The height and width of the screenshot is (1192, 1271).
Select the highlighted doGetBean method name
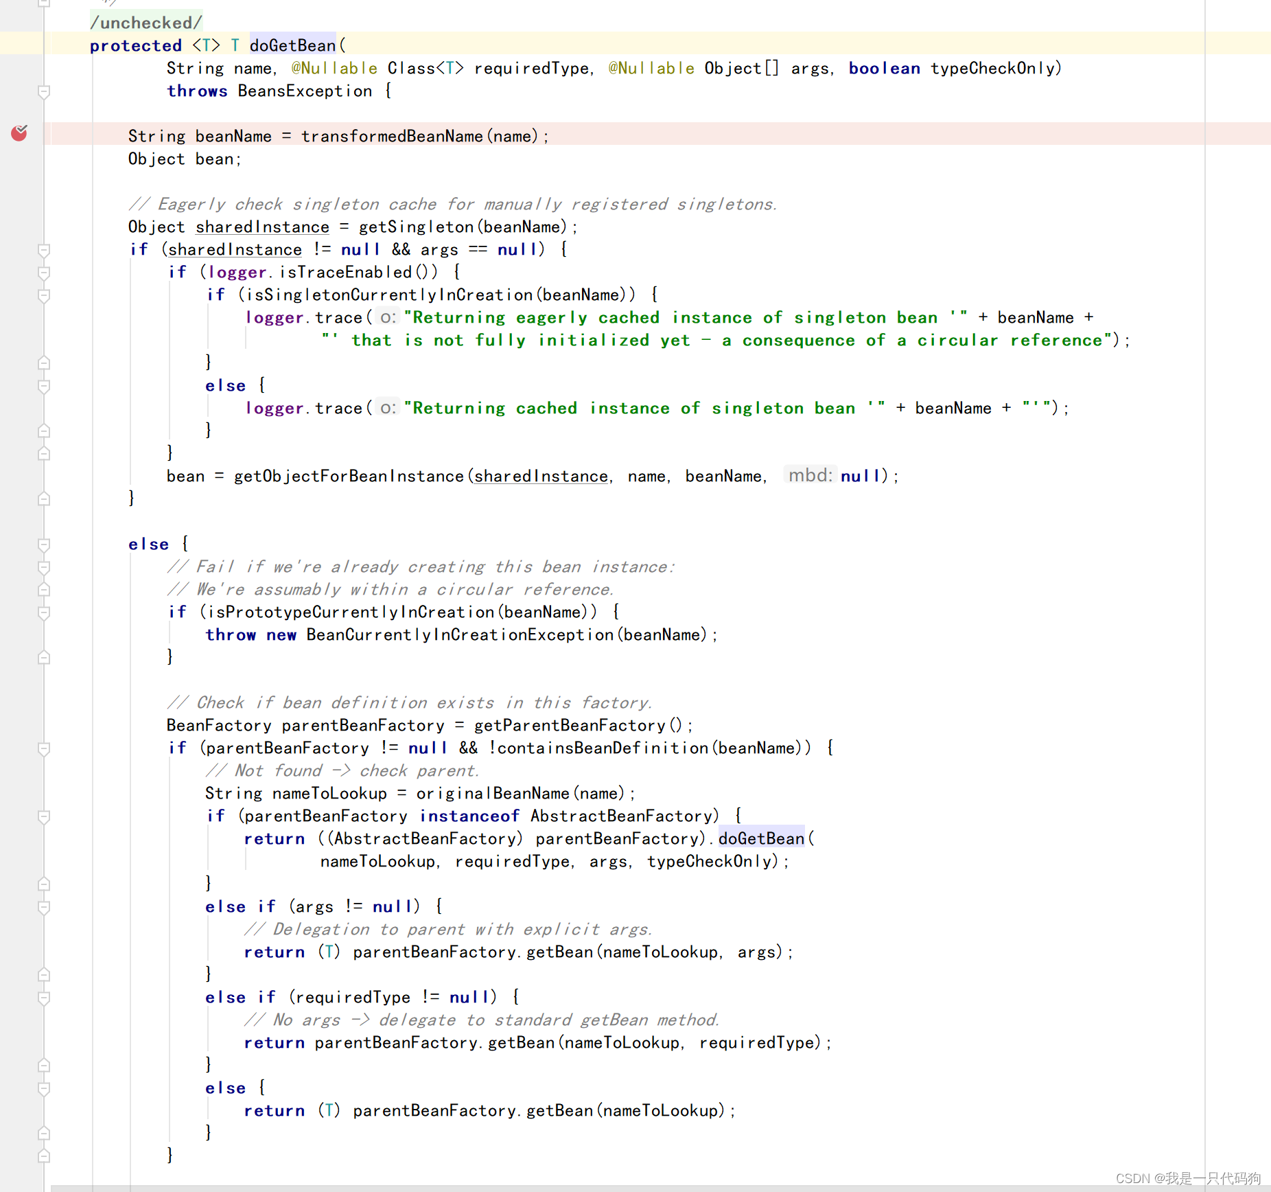(x=293, y=45)
